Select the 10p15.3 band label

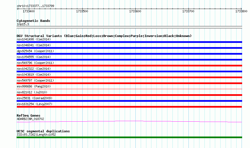click(x=23, y=24)
